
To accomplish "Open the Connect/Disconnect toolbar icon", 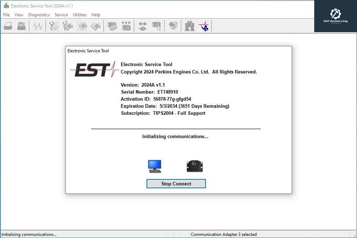I will [x=142, y=26].
